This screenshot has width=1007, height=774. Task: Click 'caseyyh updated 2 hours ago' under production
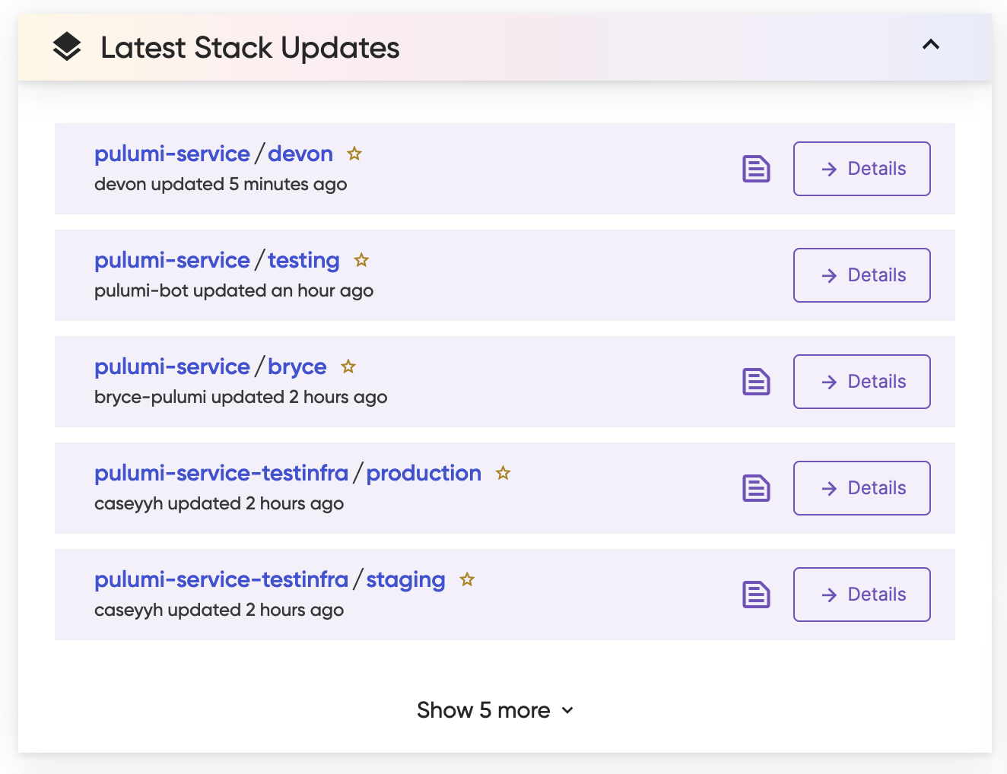[219, 503]
